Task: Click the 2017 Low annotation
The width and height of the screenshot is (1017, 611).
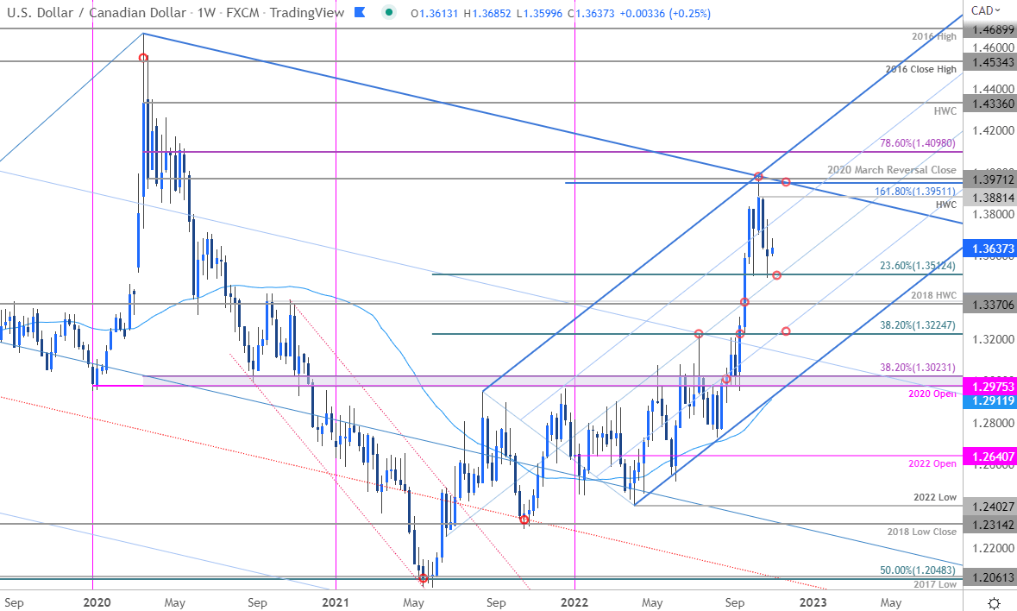Action: pyautogui.click(x=935, y=584)
